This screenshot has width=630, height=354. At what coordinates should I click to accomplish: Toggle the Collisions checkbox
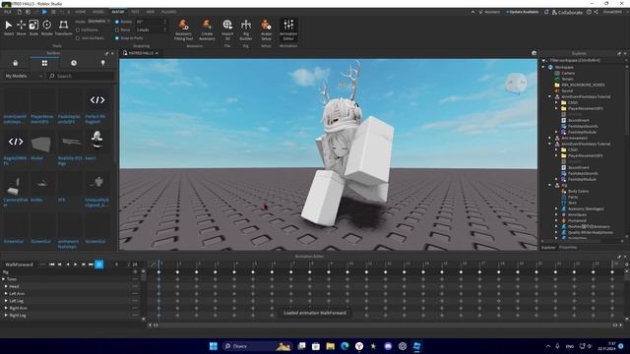point(78,30)
